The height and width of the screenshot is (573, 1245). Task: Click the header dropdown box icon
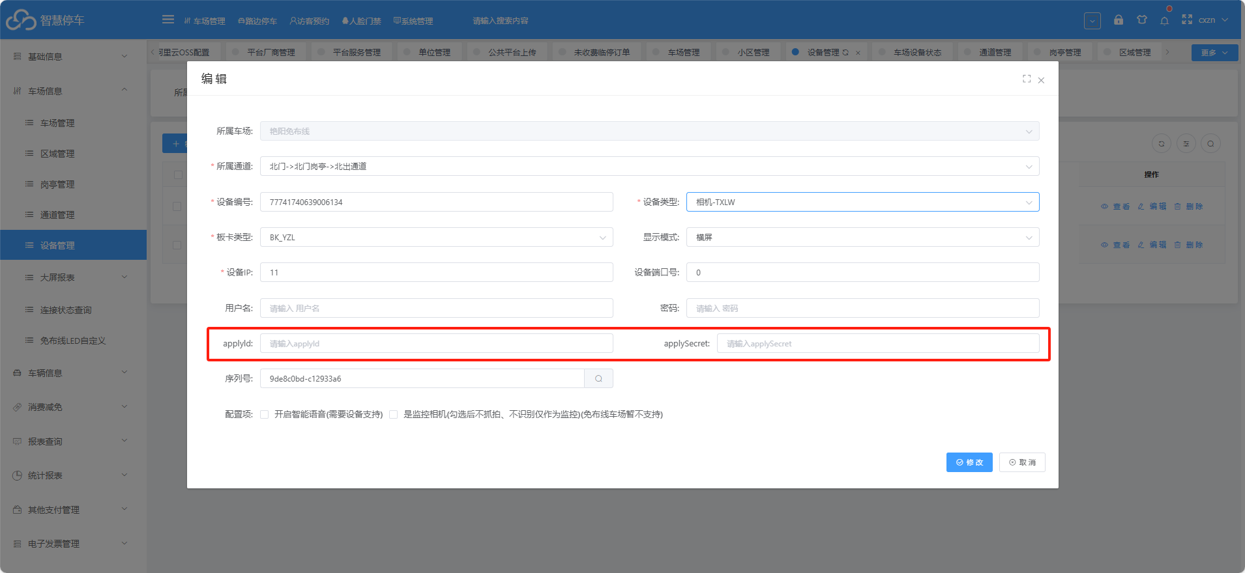point(1092,21)
